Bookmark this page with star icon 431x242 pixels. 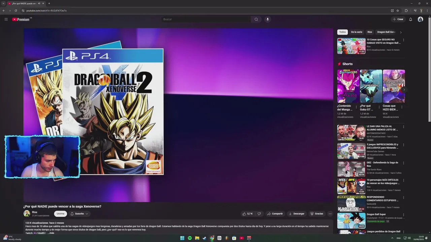coord(398,10)
